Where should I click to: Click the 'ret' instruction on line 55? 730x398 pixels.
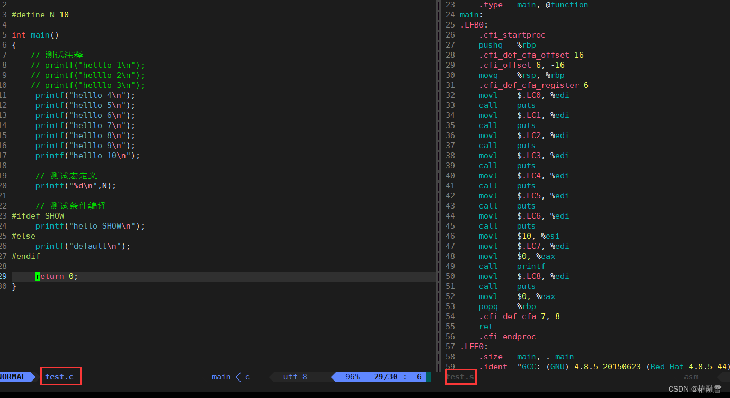tap(486, 327)
